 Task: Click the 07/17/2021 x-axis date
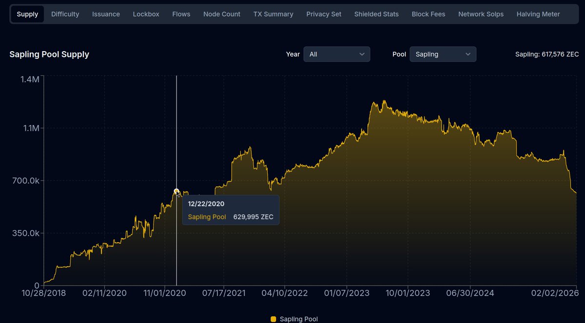[224, 293]
